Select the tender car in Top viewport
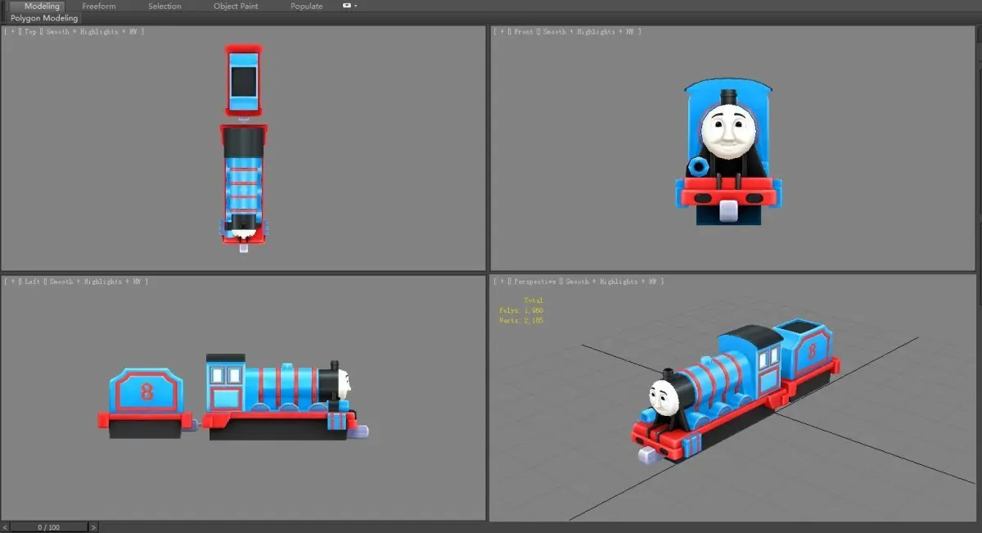Image resolution: width=982 pixels, height=533 pixels. 244,79
